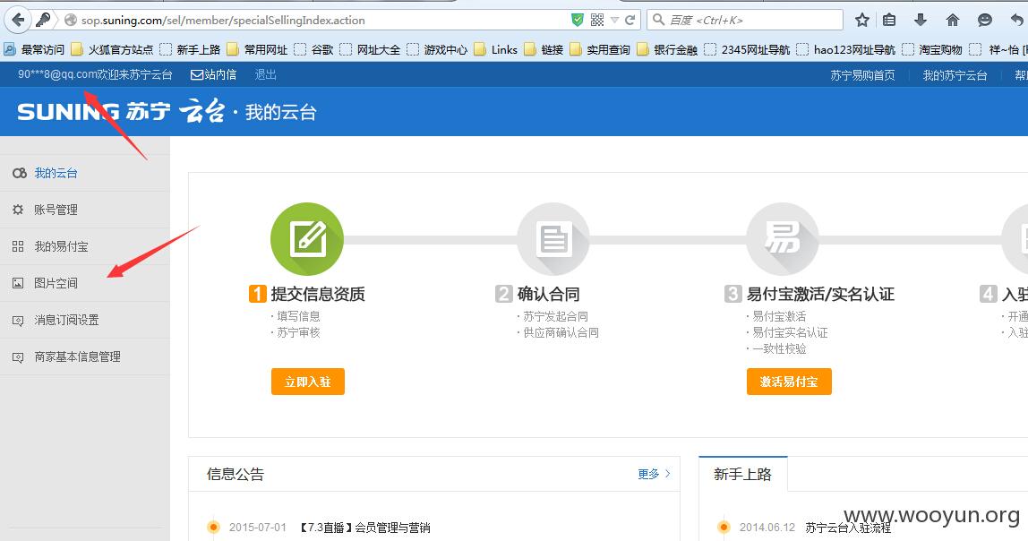The width and height of the screenshot is (1028, 541).
Task: Open the bookmarks list icon
Action: click(889, 21)
